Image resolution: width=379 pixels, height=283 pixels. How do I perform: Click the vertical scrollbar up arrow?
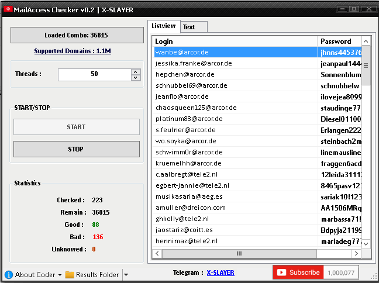(366, 42)
